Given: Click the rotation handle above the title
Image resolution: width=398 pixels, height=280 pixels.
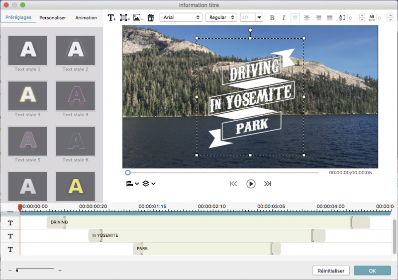Looking at the screenshot, I should tap(250, 30).
